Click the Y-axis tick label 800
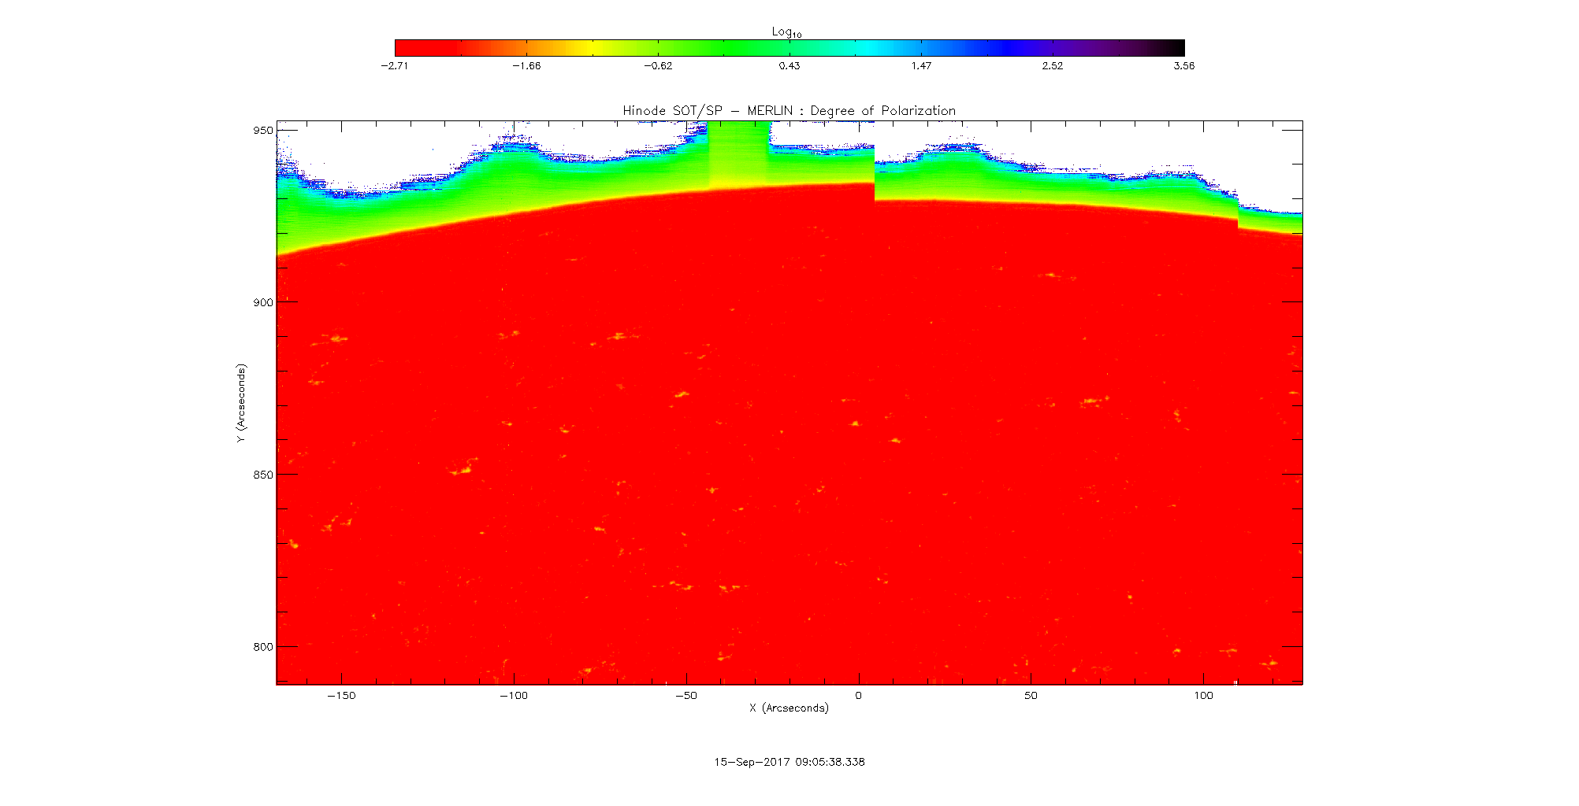 click(263, 647)
